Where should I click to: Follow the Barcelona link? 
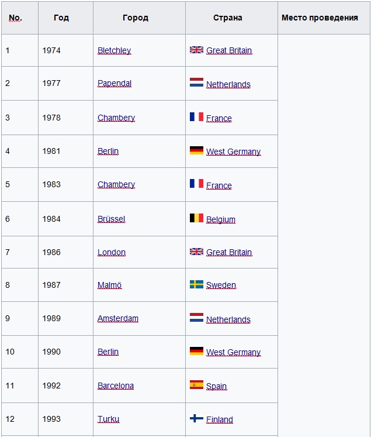coord(116,386)
